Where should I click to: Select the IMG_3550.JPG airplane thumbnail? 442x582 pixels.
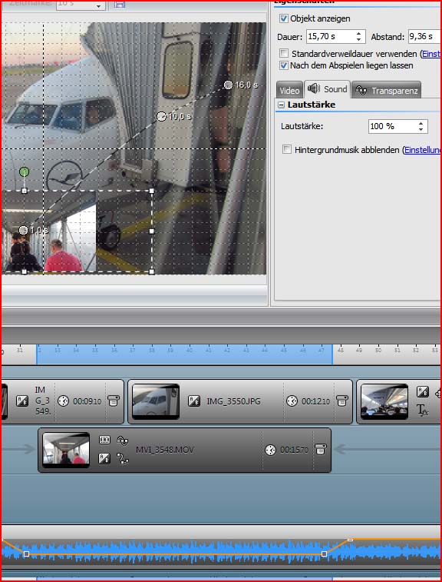coord(156,401)
